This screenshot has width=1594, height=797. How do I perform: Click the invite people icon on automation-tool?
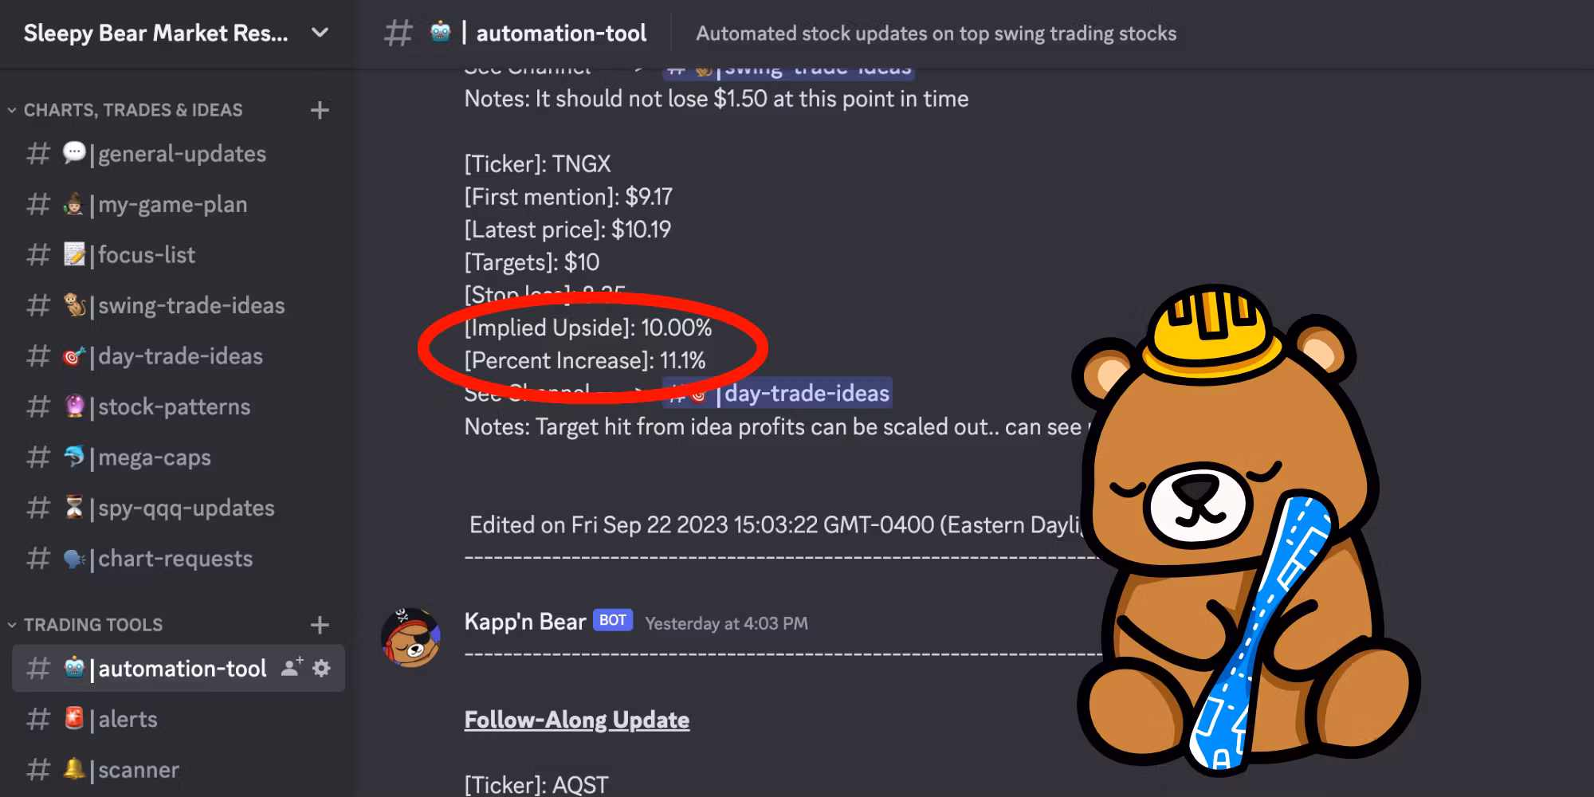pyautogui.click(x=292, y=668)
